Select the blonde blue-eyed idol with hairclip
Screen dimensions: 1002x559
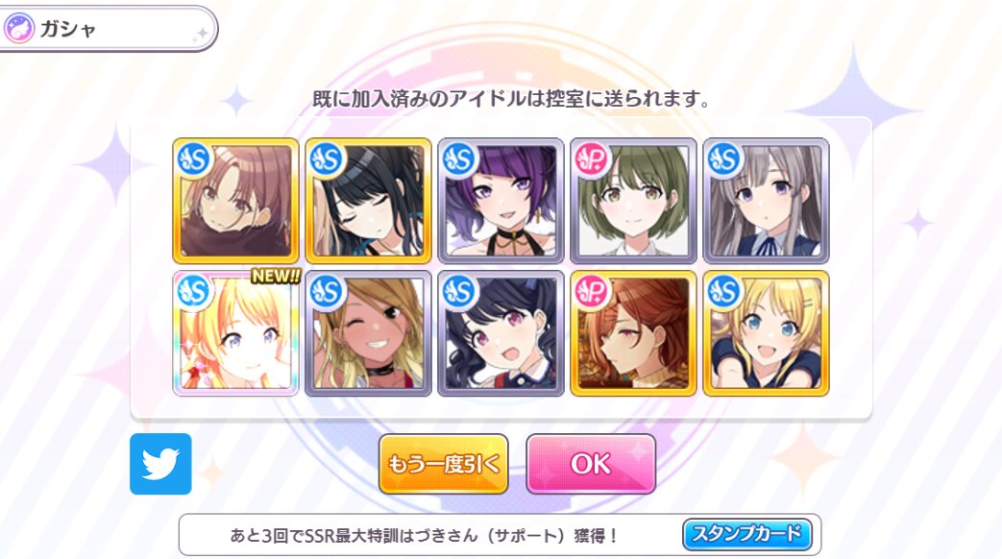tap(767, 333)
